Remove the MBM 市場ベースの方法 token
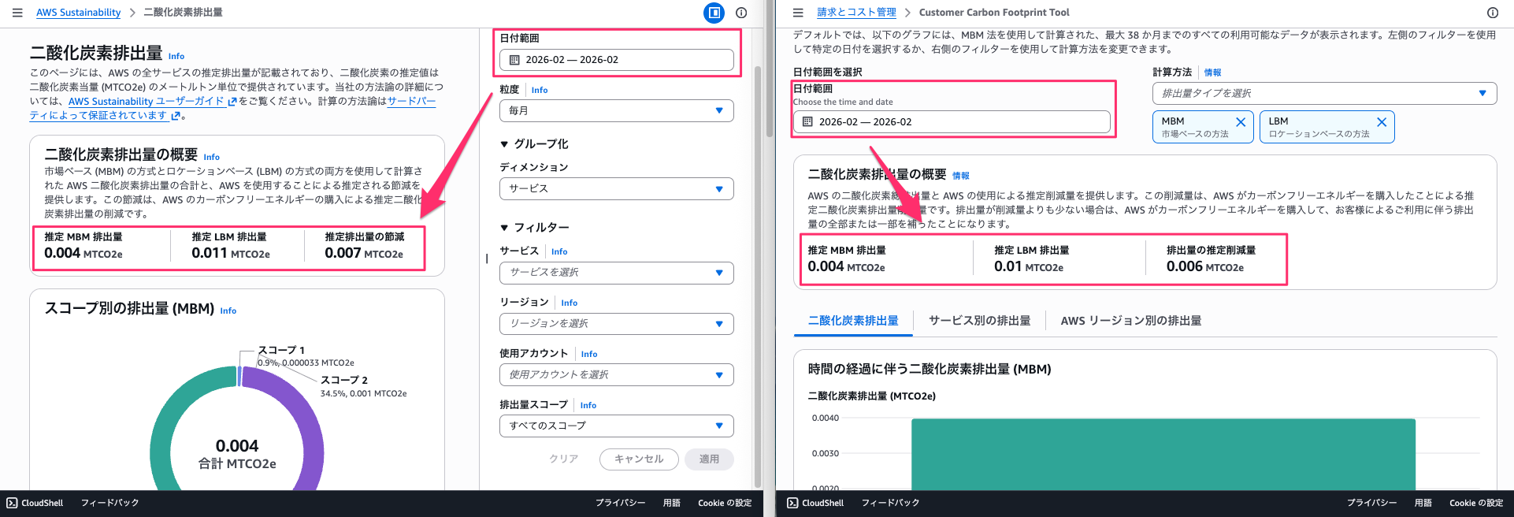The image size is (1514, 517). (x=1241, y=122)
